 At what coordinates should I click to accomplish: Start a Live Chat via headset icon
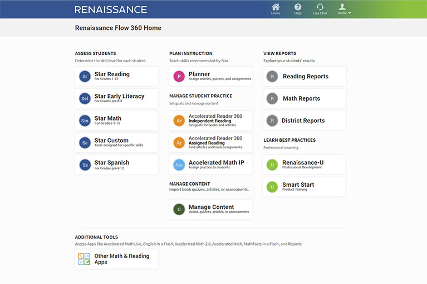(x=320, y=7)
